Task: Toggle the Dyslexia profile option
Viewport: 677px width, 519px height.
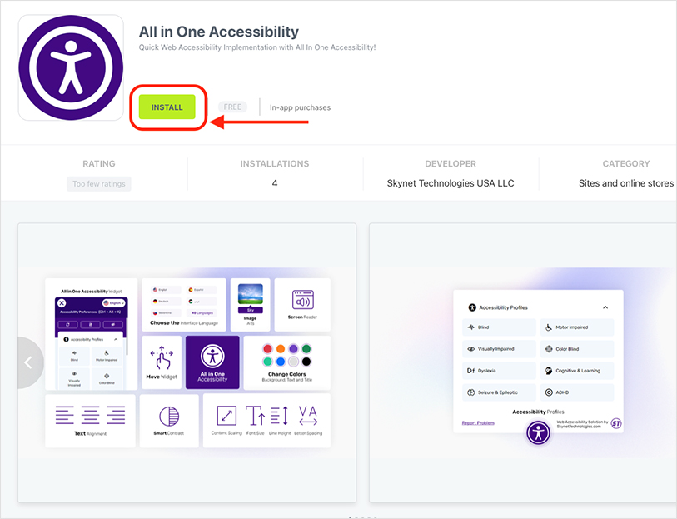Action: [x=500, y=371]
